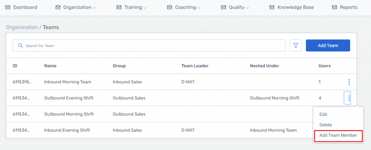Click three-dot menu for Outbound Evening Shift

click(x=349, y=98)
